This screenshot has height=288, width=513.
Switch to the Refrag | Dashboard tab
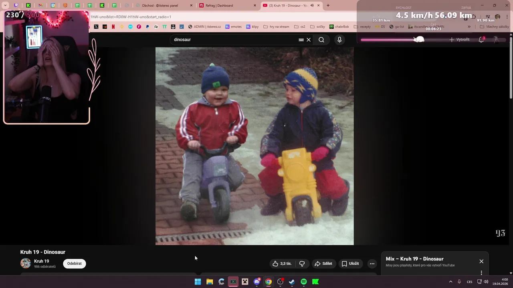[219, 6]
